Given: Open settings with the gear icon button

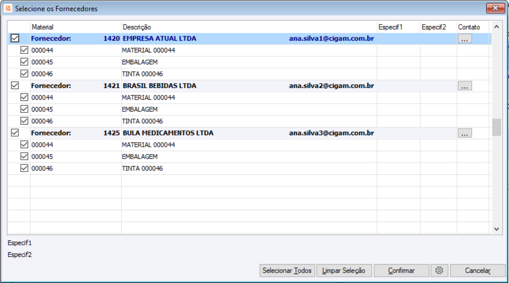Looking at the screenshot, I should click(439, 270).
